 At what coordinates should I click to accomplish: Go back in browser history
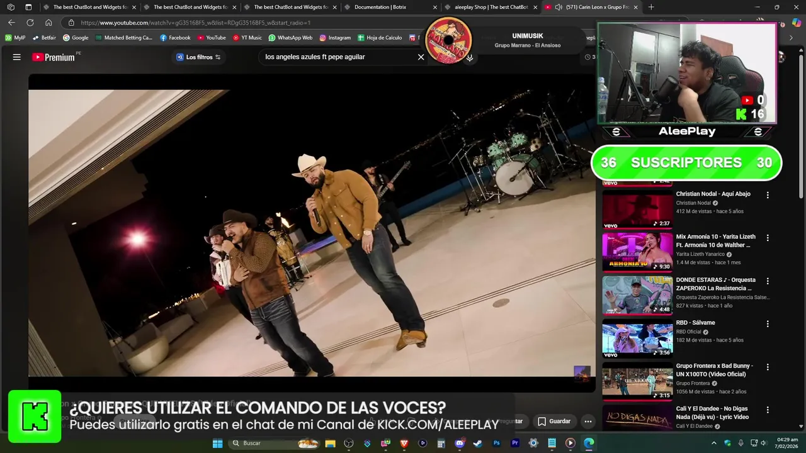pos(11,23)
